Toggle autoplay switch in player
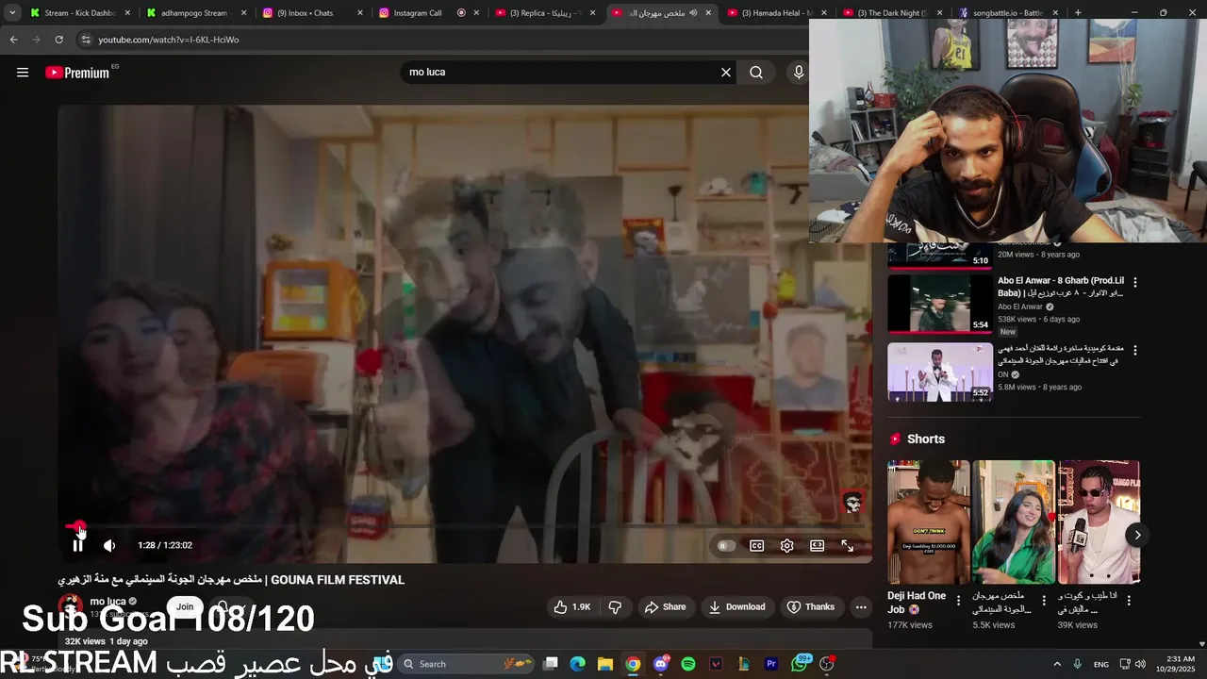 (725, 545)
